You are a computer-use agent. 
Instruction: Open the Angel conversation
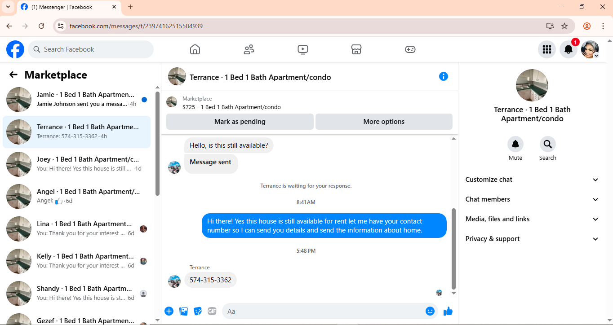point(77,197)
